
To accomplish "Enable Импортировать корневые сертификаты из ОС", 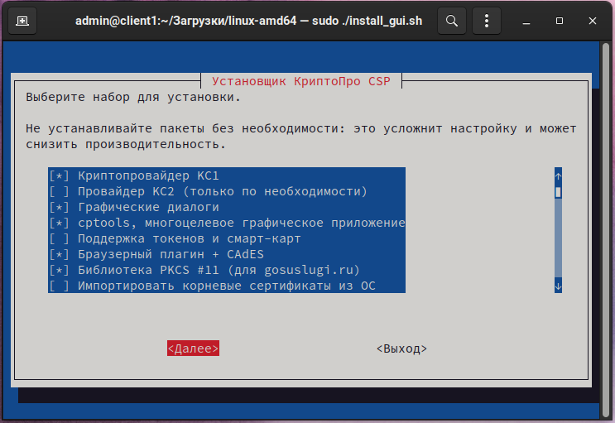I will click(x=59, y=286).
